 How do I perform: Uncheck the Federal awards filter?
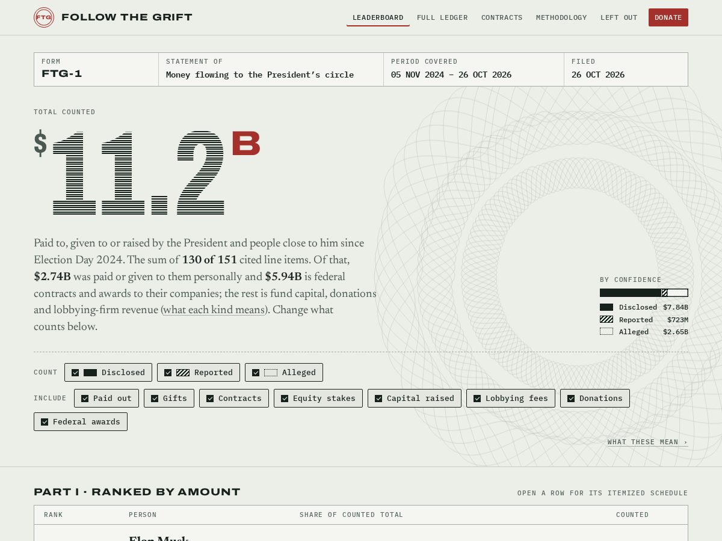pos(81,421)
